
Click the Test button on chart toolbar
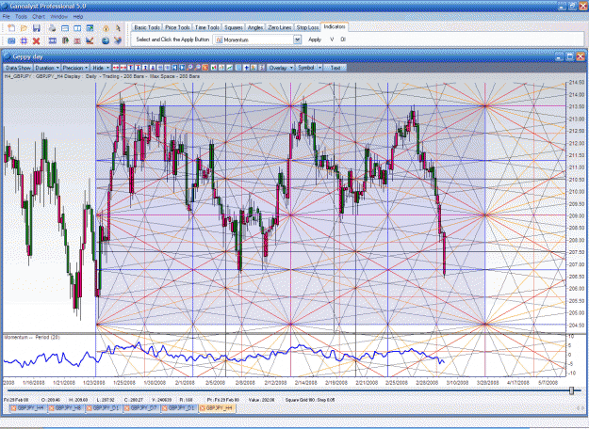point(335,68)
